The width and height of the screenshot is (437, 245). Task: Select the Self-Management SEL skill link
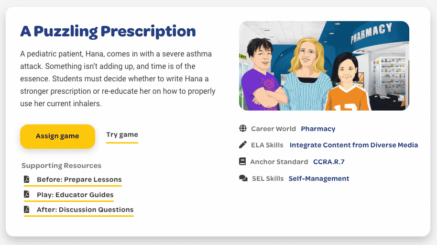(x=318, y=178)
